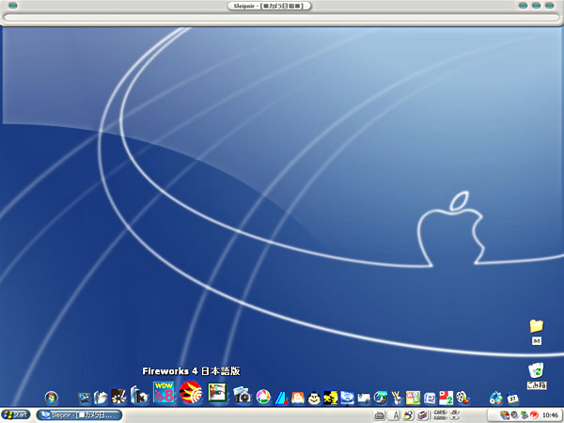564x423 pixels.
Task: Click the colorful first icon in system tray
Action: click(504, 415)
